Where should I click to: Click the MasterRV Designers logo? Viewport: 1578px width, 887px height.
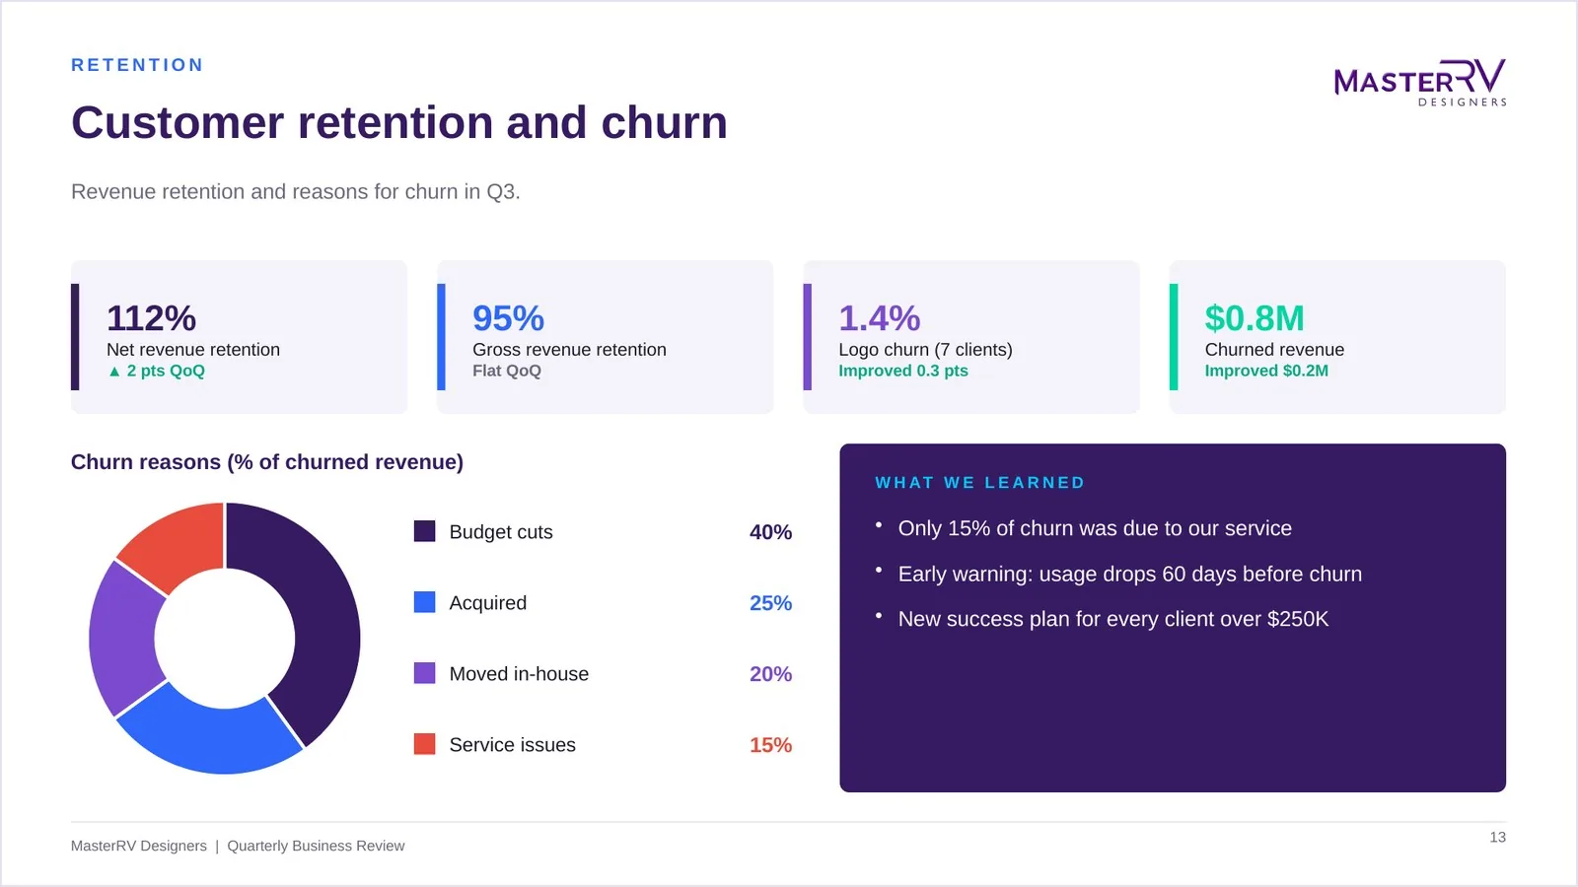1420,83
